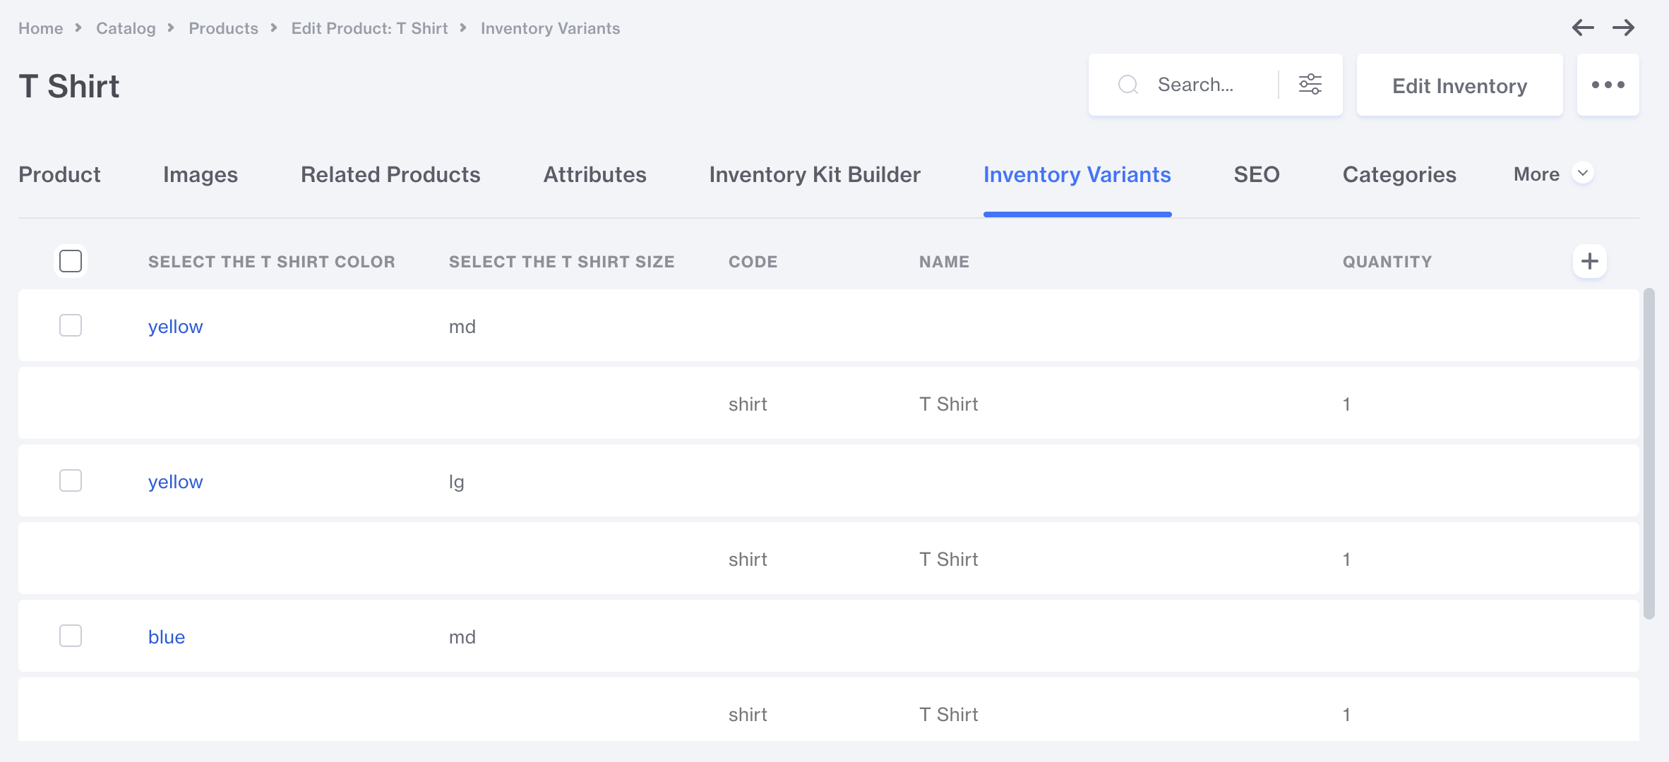Click the T Shirt name under blue md
The width and height of the screenshot is (1669, 762).
pos(948,715)
